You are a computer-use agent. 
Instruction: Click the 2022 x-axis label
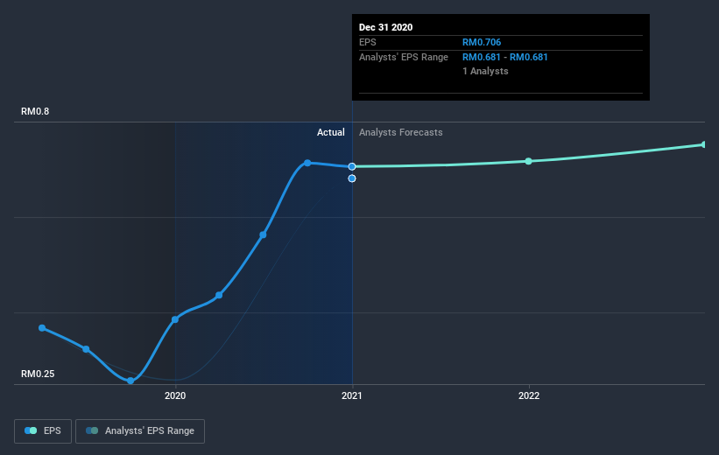coord(529,395)
